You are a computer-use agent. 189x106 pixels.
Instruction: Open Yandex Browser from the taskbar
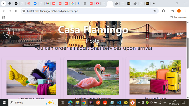point(133,102)
